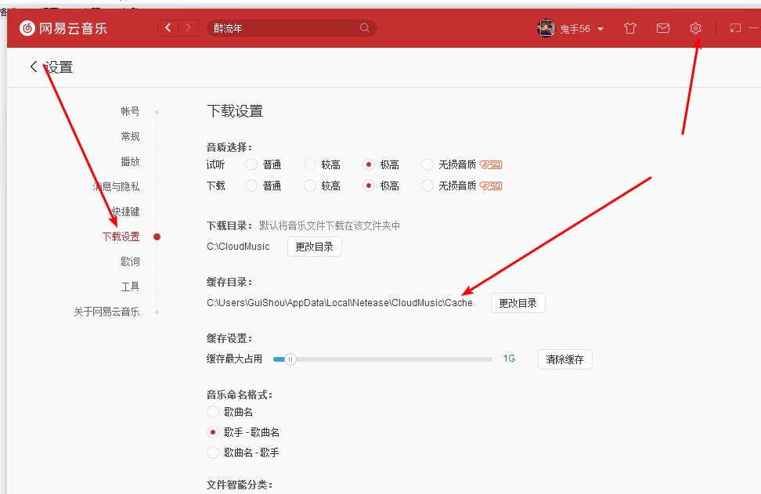Viewport: 761px width, 494px height.
Task: Open the 播放 settings section
Action: point(130,161)
